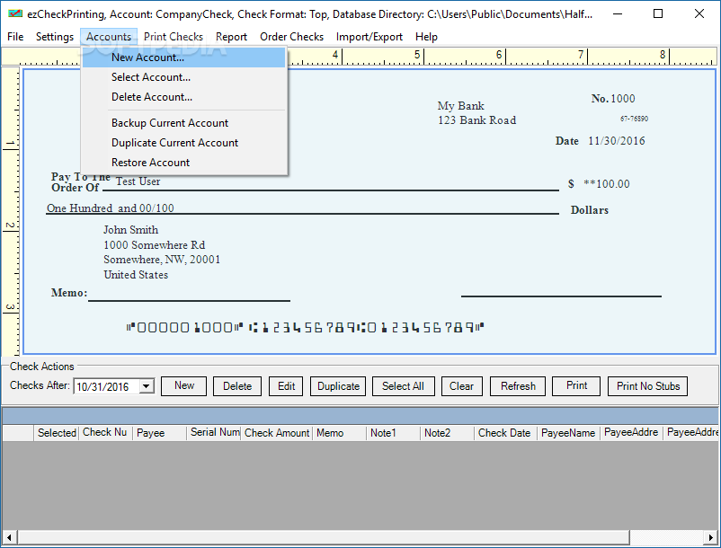Click the Delete check button

pos(237,386)
